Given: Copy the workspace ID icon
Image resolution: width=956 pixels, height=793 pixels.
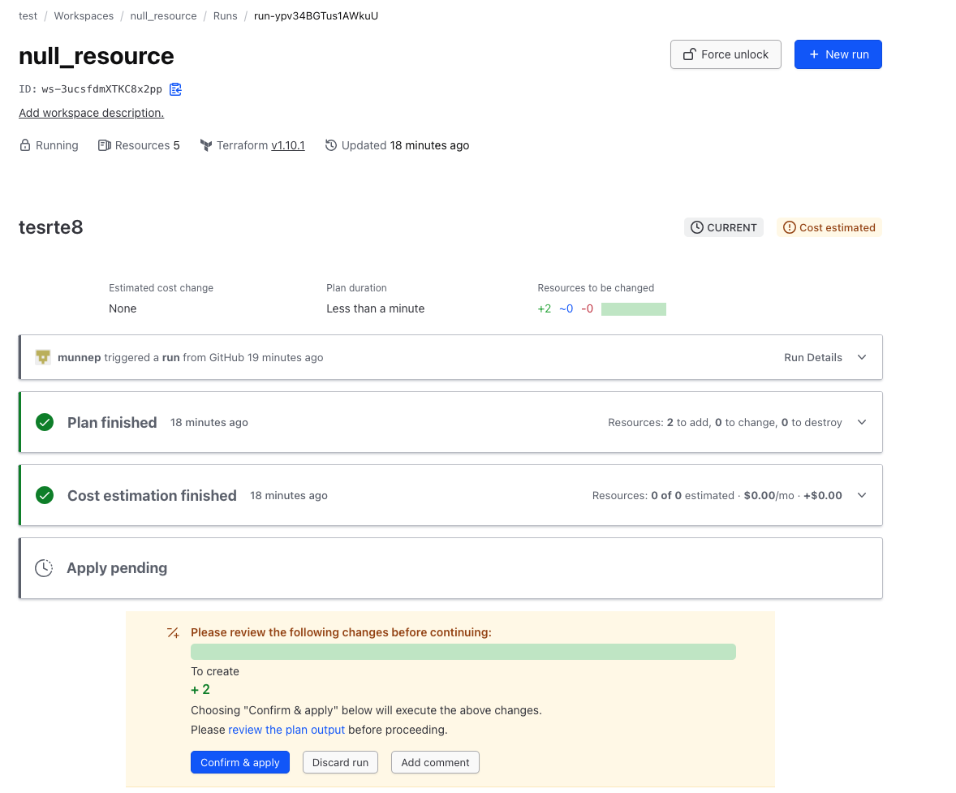Looking at the screenshot, I should click(175, 89).
